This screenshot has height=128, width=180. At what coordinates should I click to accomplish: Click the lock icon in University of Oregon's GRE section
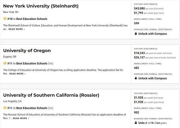[x=136, y=78]
